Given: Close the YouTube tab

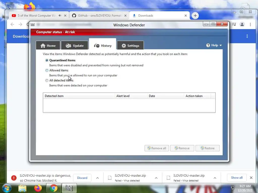Looking at the screenshot, I should 65,16.
